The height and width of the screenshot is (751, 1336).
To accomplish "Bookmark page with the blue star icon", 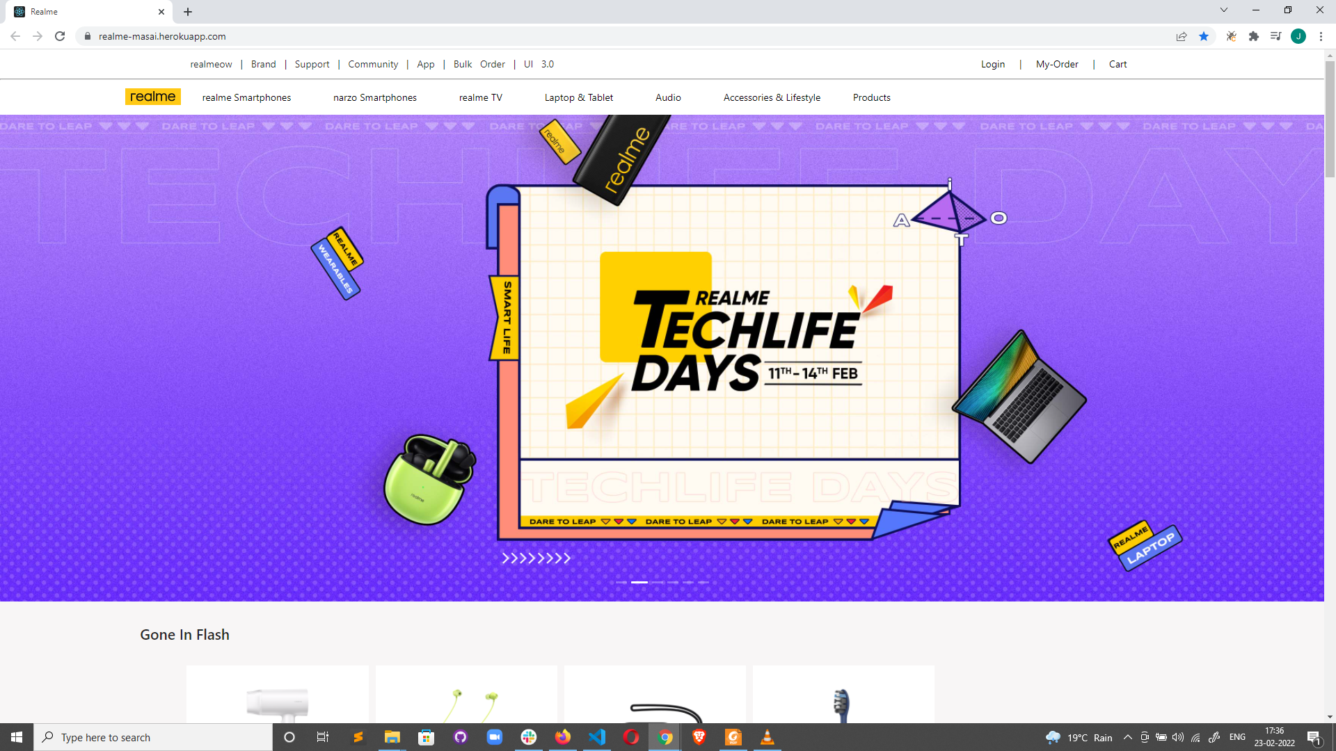I will pyautogui.click(x=1204, y=36).
